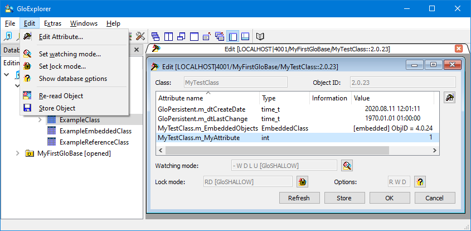This screenshot has height=231, width=471.
Task: Open the Windows menu
Action: (84, 23)
